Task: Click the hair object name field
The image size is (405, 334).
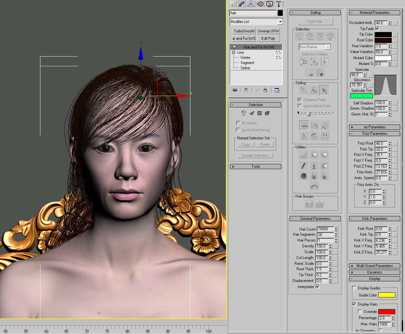Action: (x=253, y=13)
